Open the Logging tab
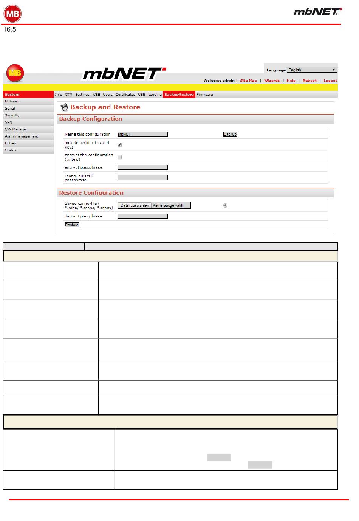 155,95
